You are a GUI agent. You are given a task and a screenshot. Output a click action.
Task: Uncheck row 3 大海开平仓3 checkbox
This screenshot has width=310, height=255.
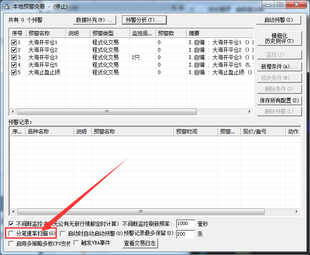point(14,57)
